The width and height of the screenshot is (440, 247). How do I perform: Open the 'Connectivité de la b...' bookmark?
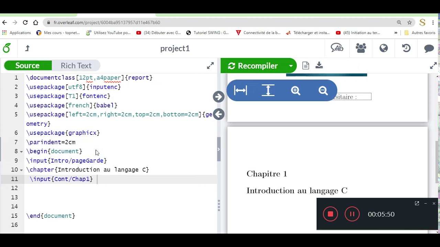tap(258, 33)
